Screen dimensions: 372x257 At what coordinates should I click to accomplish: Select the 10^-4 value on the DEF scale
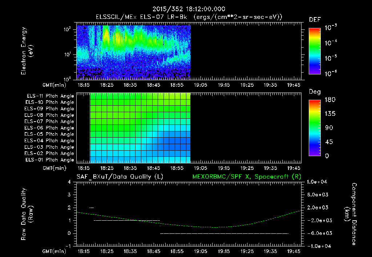(331, 43)
